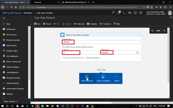Open the account avatar menu
173x108 pixels.
pos(170,13)
